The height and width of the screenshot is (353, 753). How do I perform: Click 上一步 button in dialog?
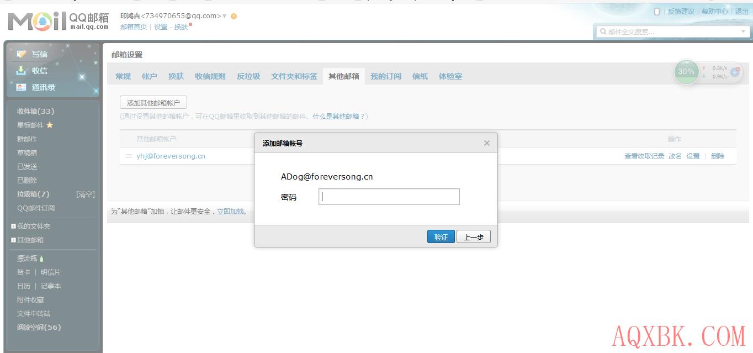(x=474, y=236)
